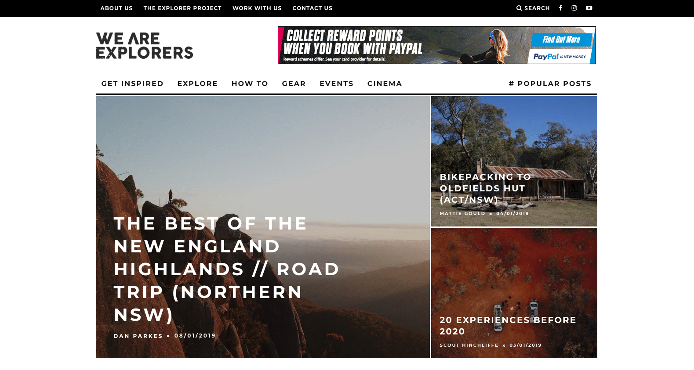This screenshot has width=694, height=370.
Task: Go to Work With Us page
Action: [x=257, y=8]
